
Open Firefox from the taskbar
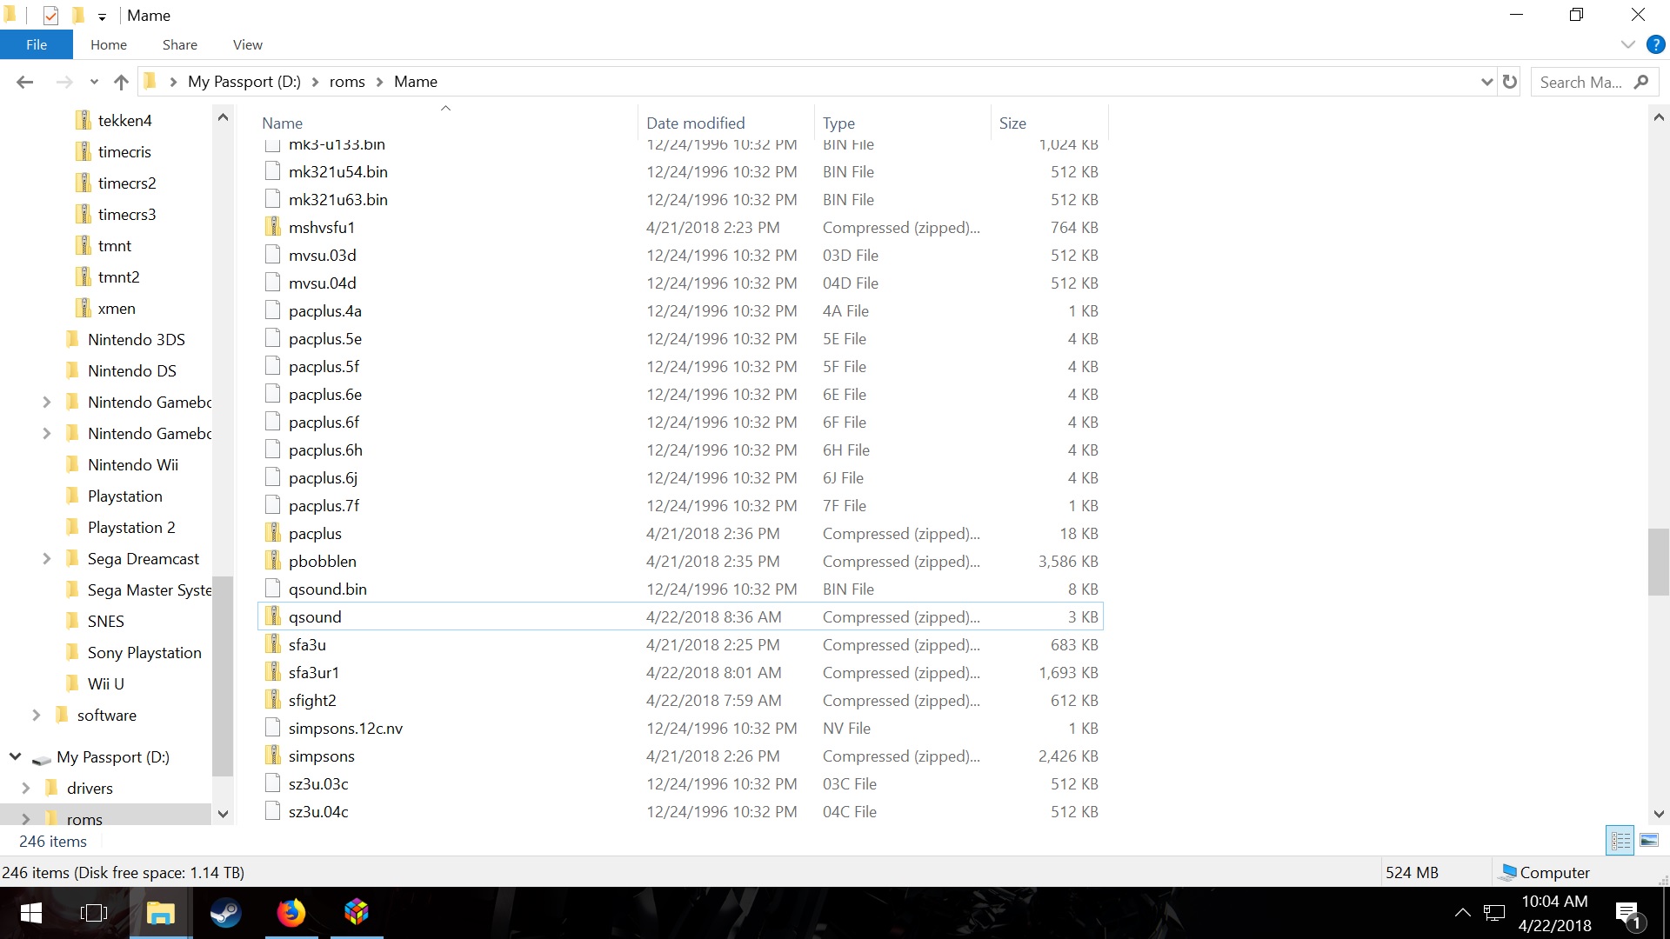291,913
